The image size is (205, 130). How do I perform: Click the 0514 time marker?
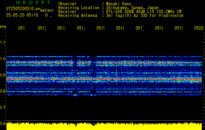coord(81,28)
